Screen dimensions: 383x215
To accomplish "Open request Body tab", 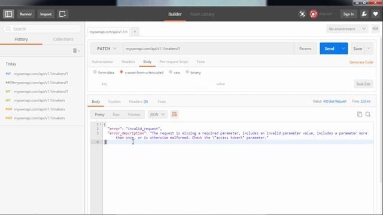I will pyautogui.click(x=147, y=62).
